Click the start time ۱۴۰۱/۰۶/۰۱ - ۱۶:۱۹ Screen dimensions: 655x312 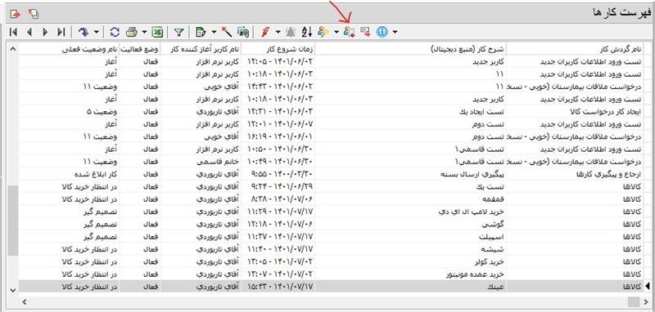(280, 136)
